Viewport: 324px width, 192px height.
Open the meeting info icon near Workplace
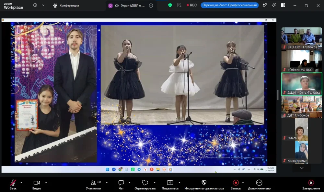[35, 5]
